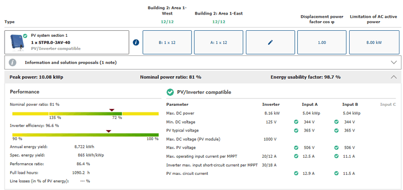Click green check icon beside PV/Inverter compatible heading

(x=170, y=92)
